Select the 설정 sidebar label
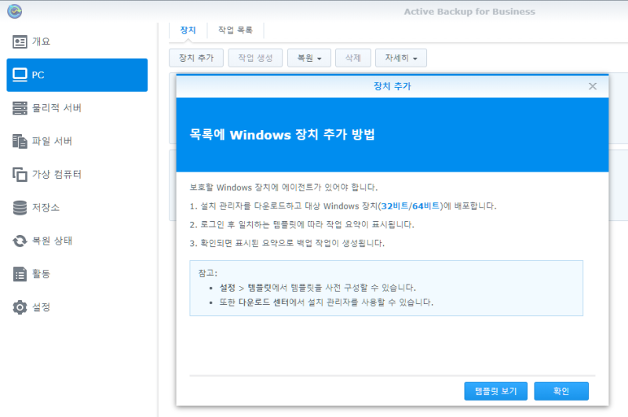The height and width of the screenshot is (417, 628). pyautogui.click(x=42, y=307)
